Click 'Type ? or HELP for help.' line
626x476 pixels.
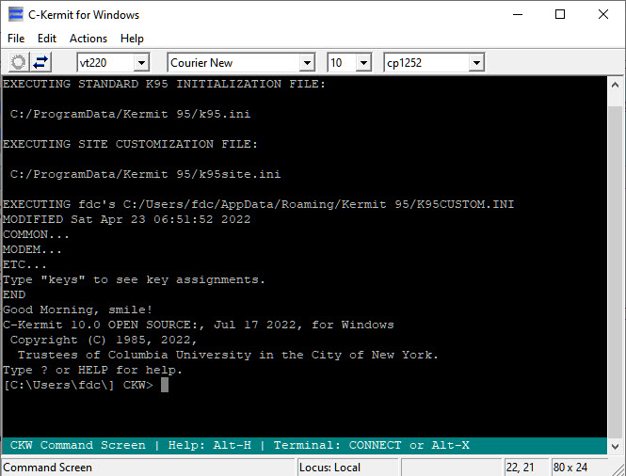pos(92,370)
